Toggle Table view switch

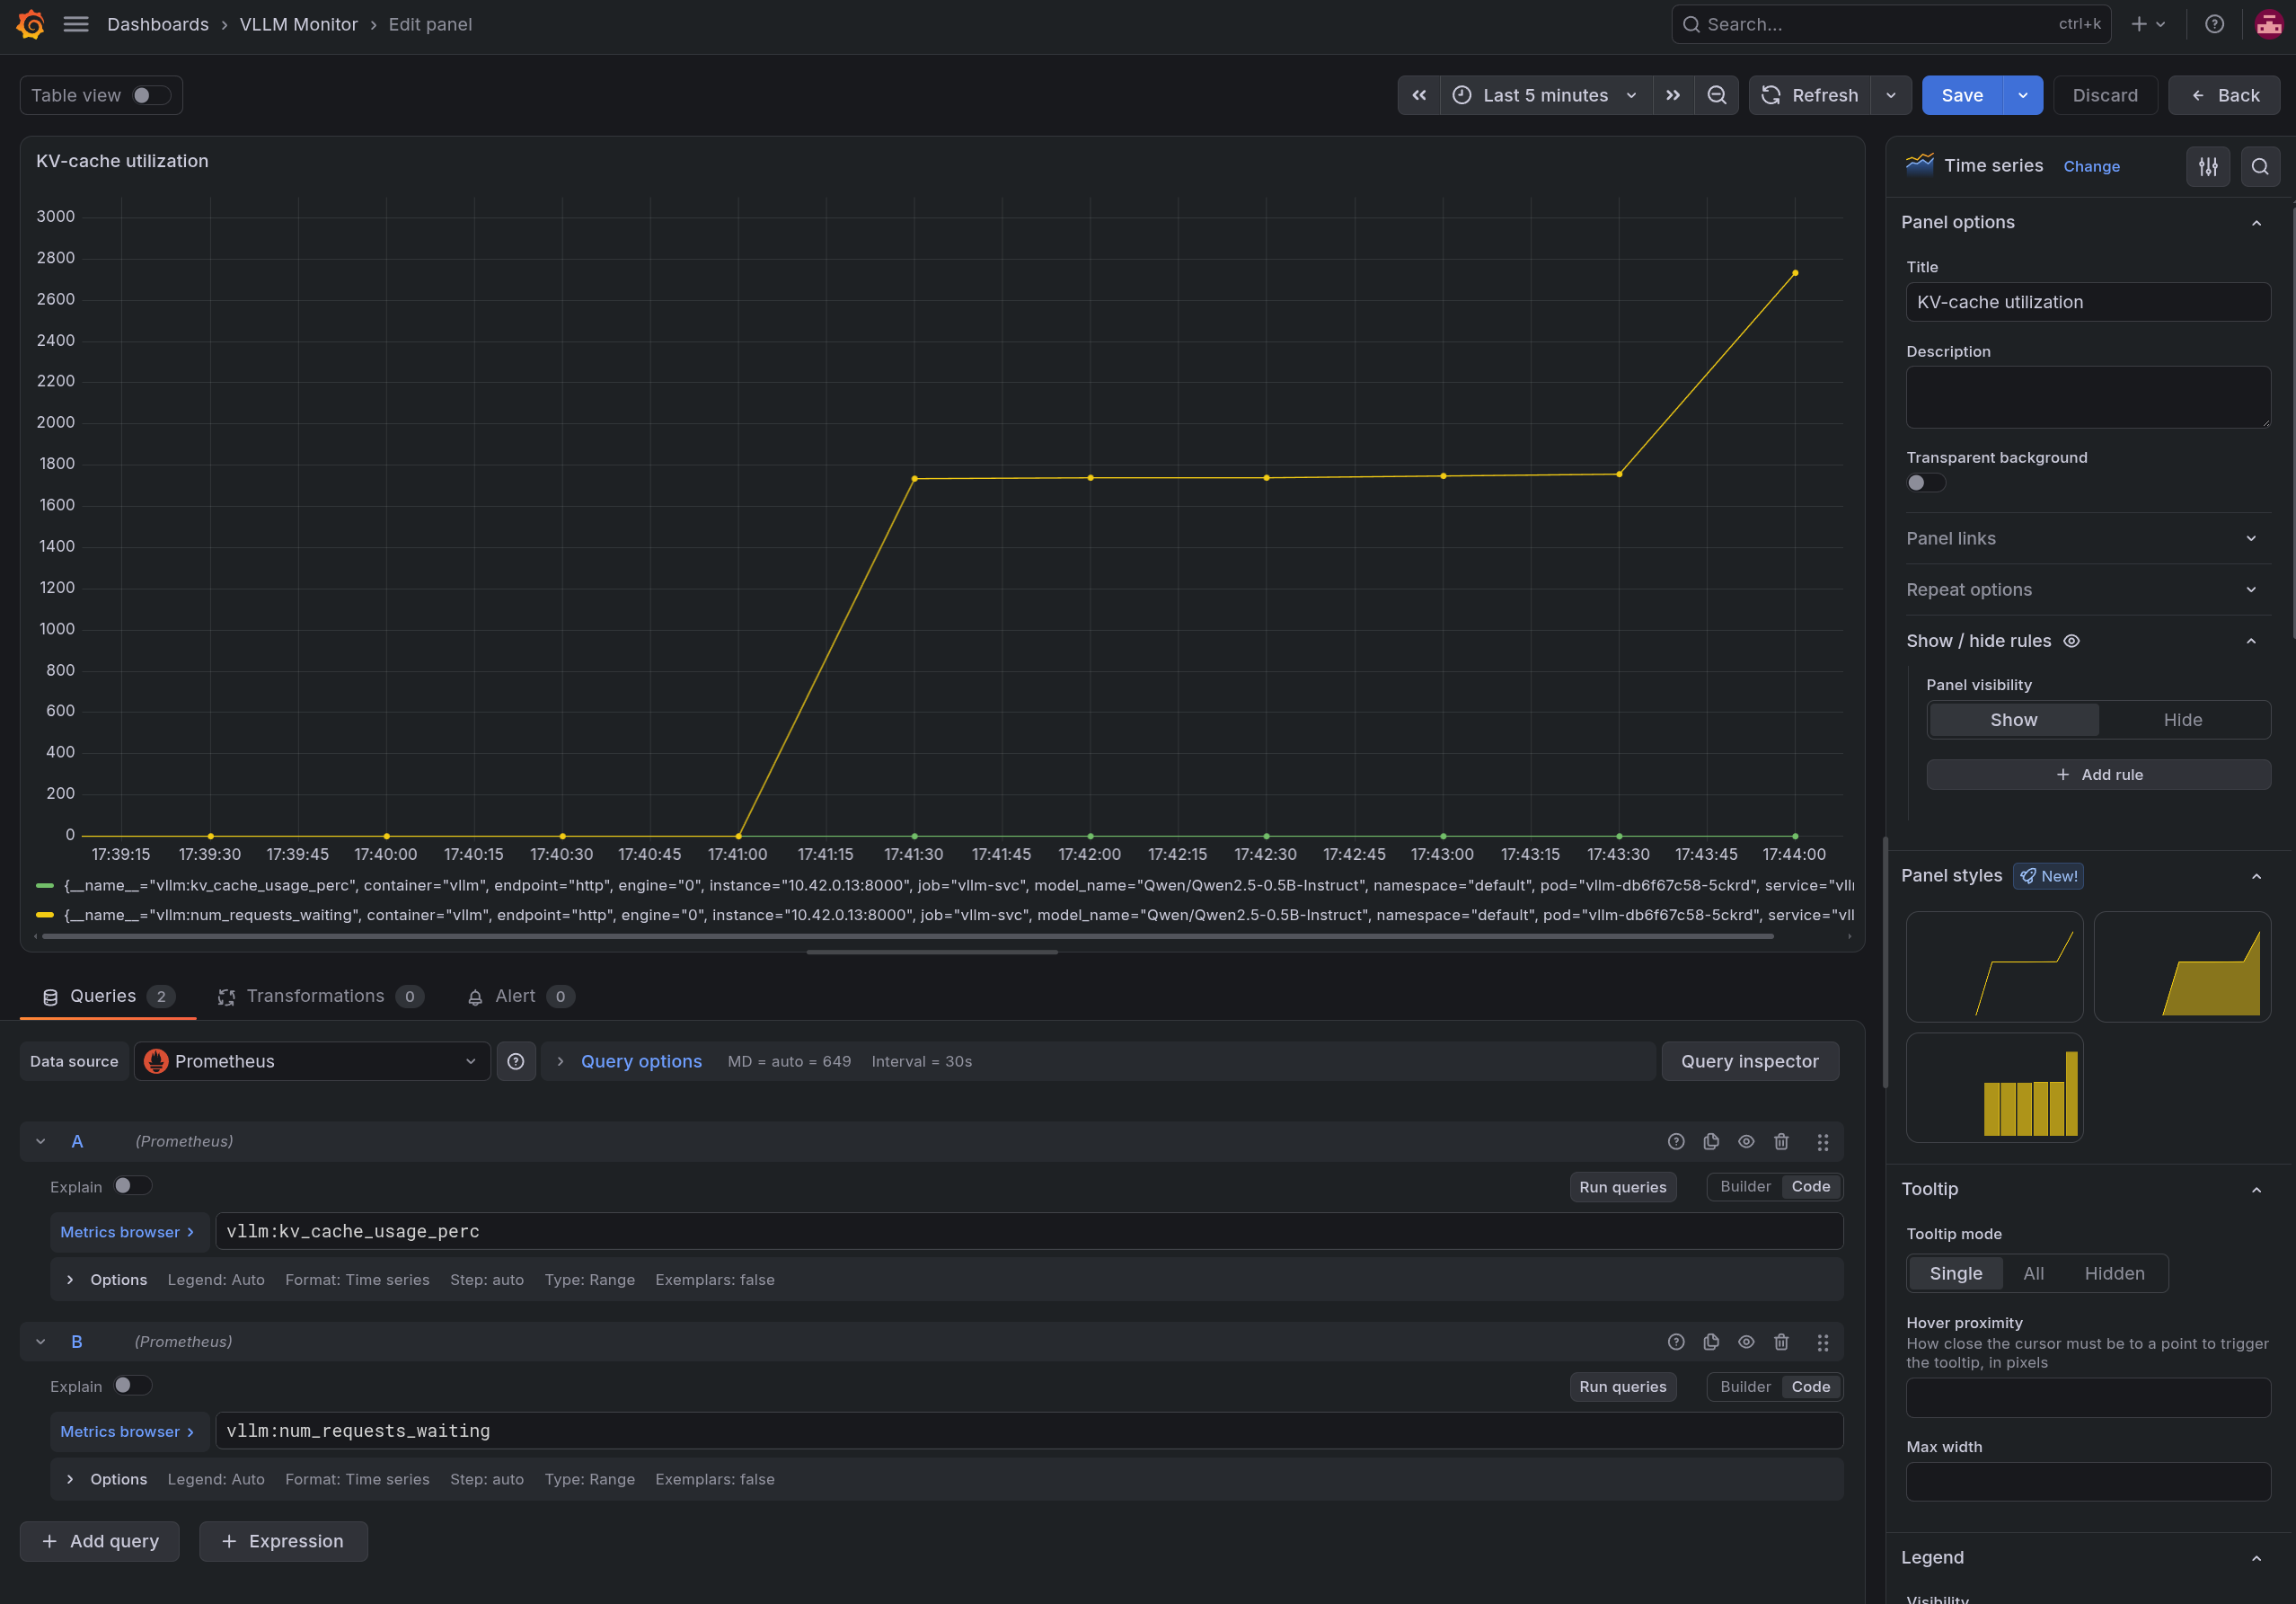point(151,95)
